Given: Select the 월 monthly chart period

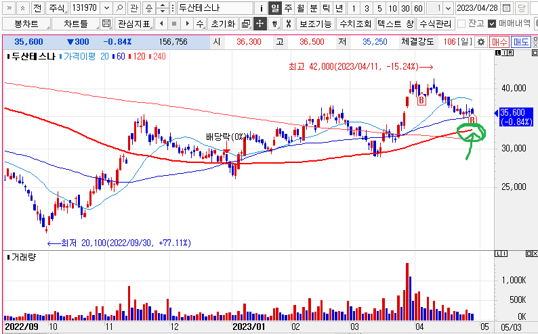Looking at the screenshot, I should (301, 8).
